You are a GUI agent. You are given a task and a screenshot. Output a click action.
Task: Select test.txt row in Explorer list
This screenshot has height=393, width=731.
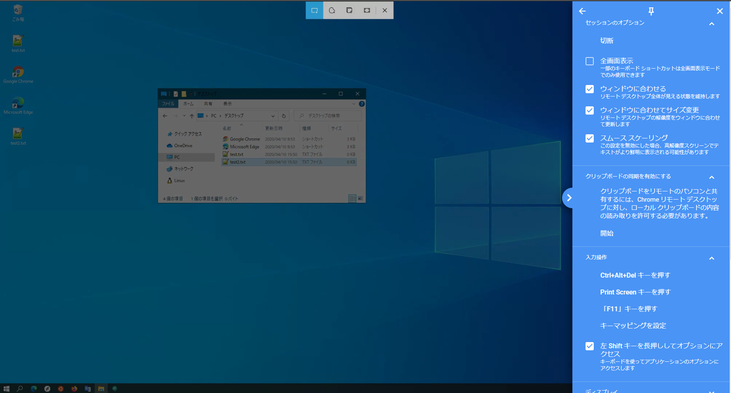(289, 154)
